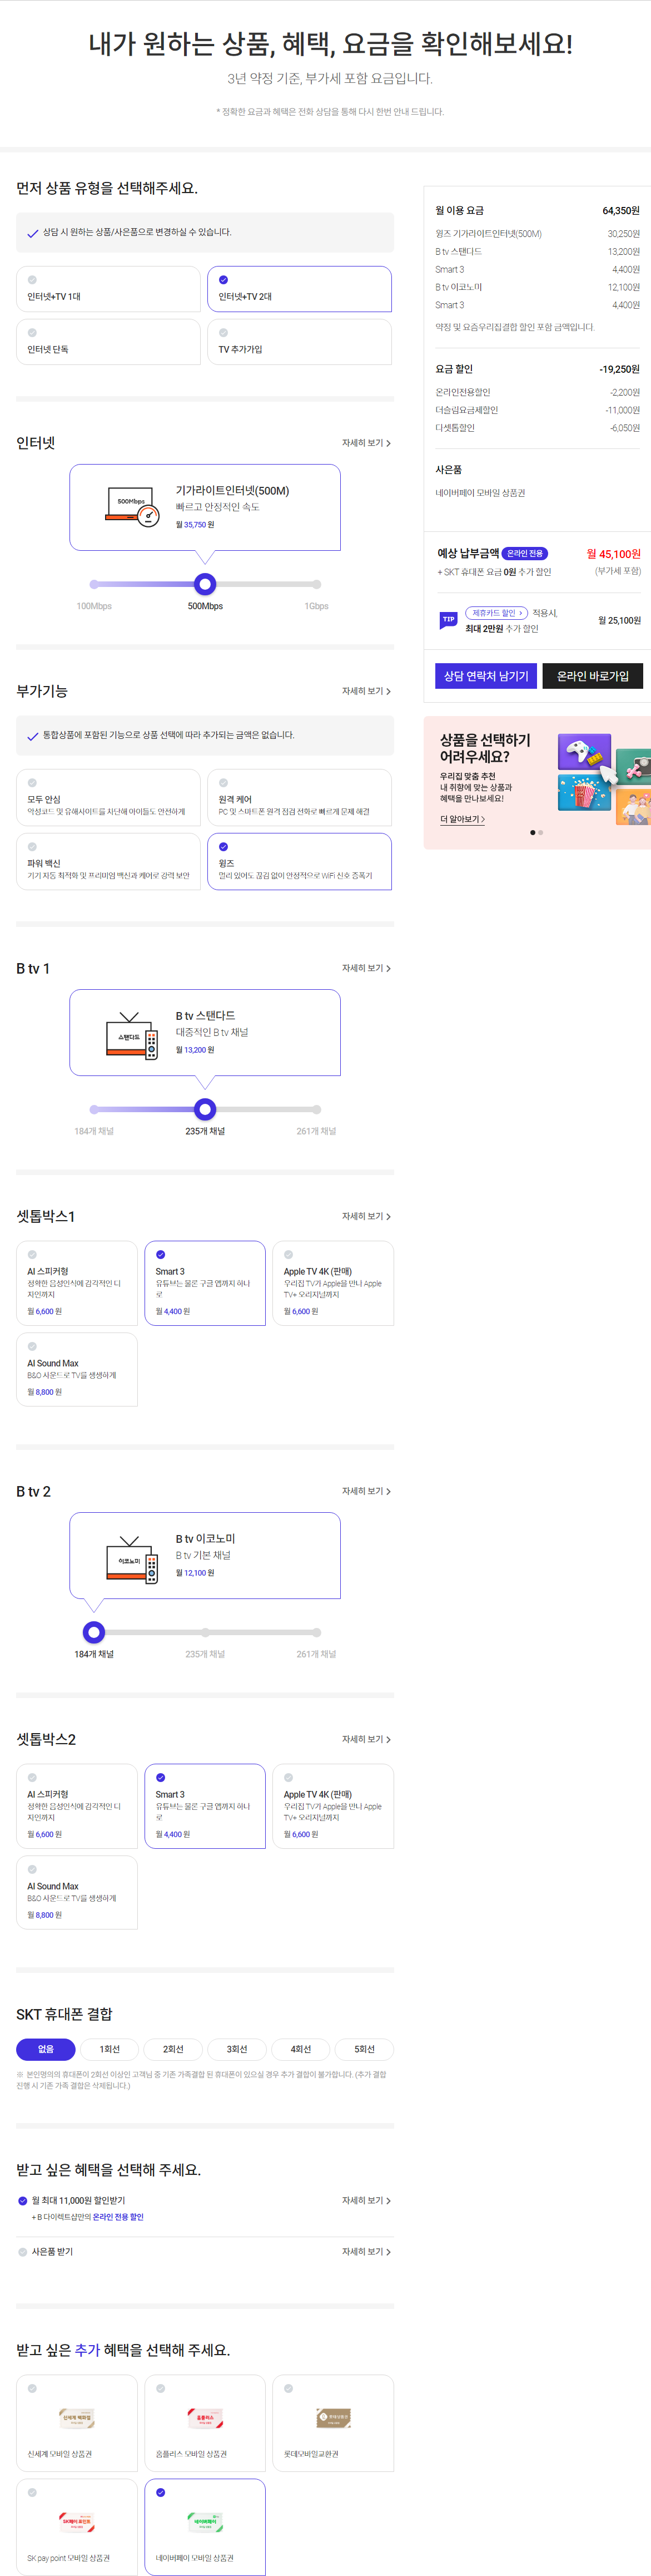
Task: Select the 인터넷+TV 2대 product type
Action: (300, 289)
